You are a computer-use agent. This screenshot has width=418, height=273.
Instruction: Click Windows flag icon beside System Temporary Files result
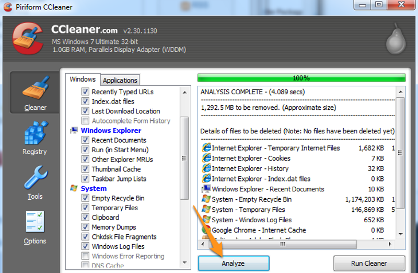click(x=206, y=209)
